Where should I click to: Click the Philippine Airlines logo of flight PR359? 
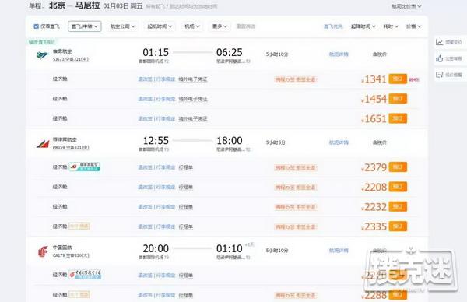tap(43, 144)
